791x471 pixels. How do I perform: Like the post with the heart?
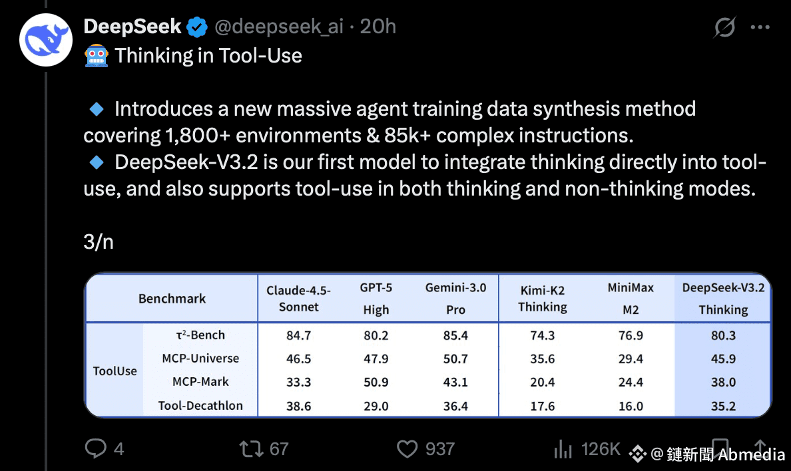[407, 449]
